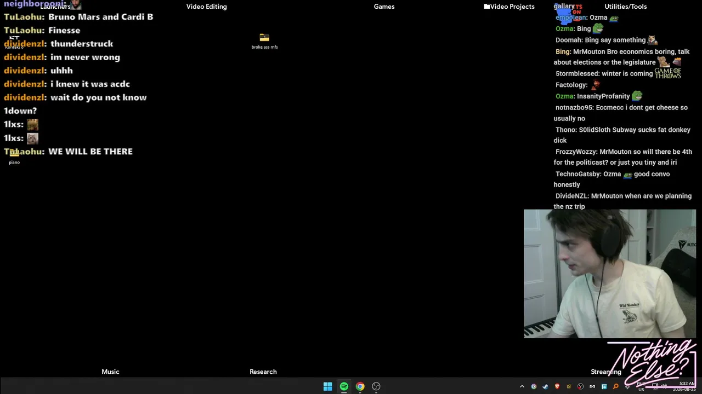This screenshot has height=394, width=702.
Task: Click the 'thunderstruck' chat message
Action: (58, 44)
